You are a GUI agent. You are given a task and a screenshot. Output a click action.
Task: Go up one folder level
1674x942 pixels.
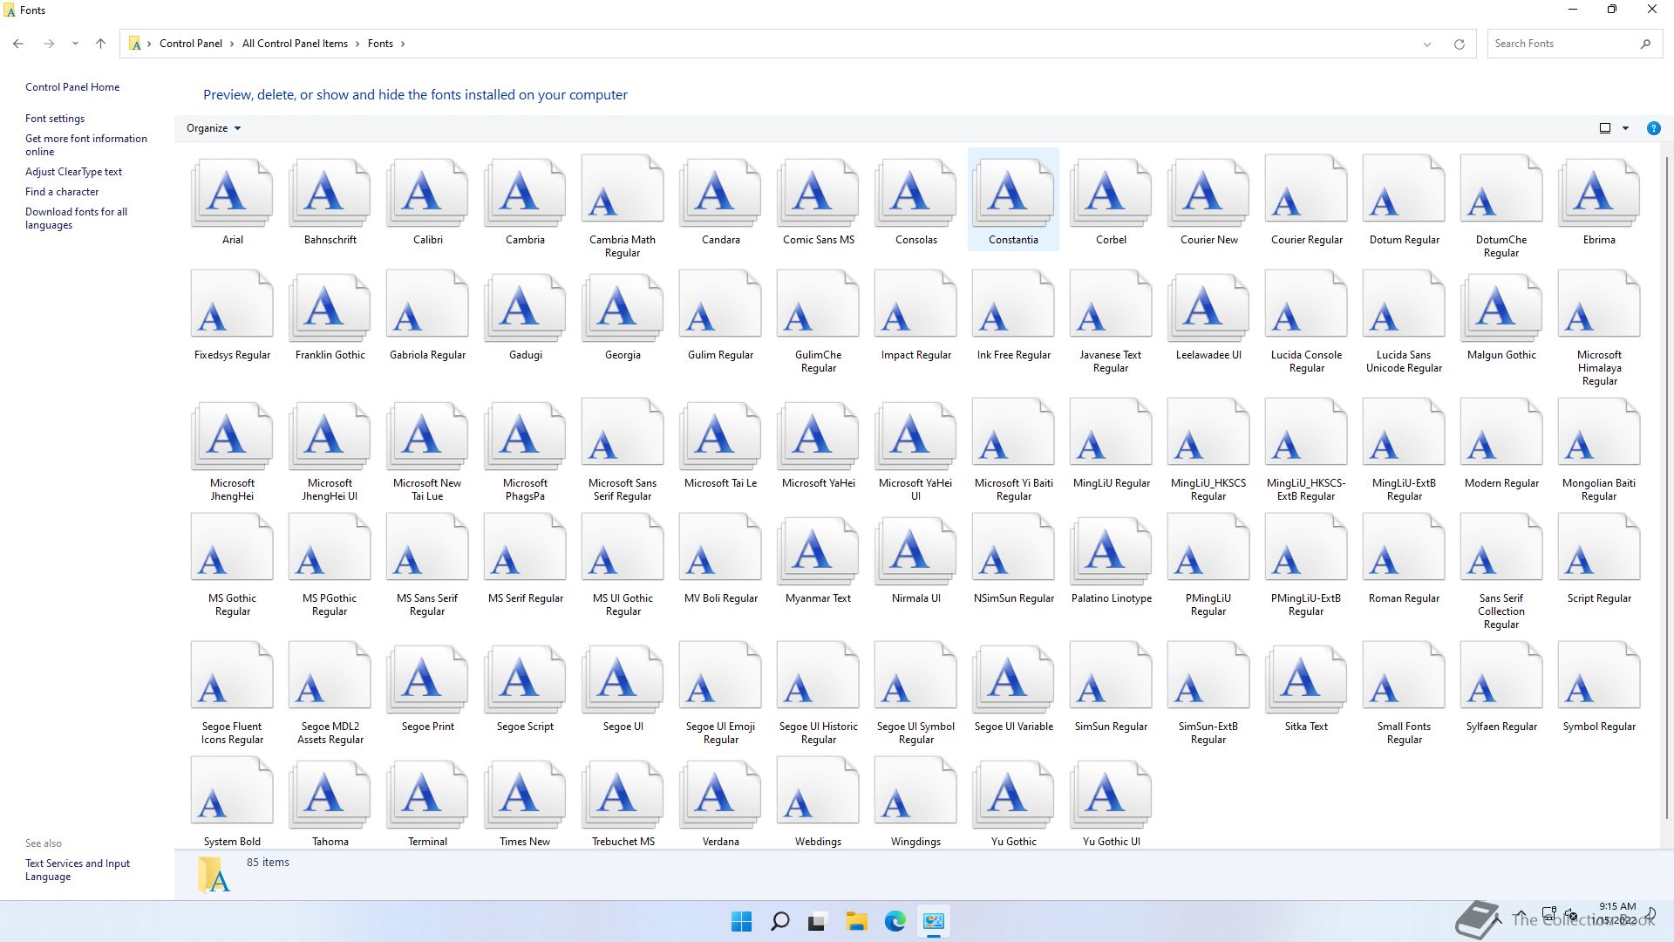pyautogui.click(x=100, y=44)
